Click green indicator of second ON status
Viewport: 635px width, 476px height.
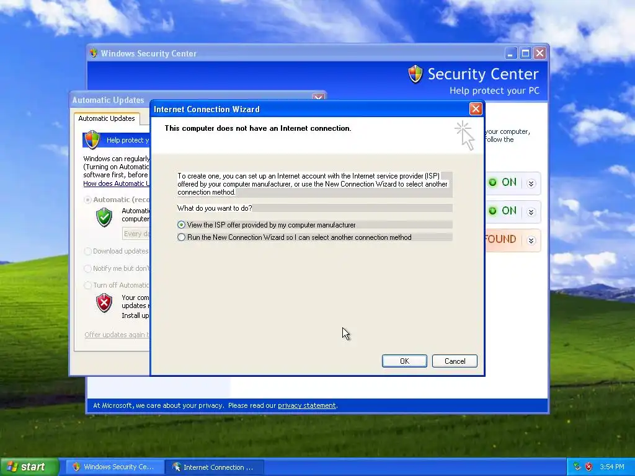click(492, 211)
